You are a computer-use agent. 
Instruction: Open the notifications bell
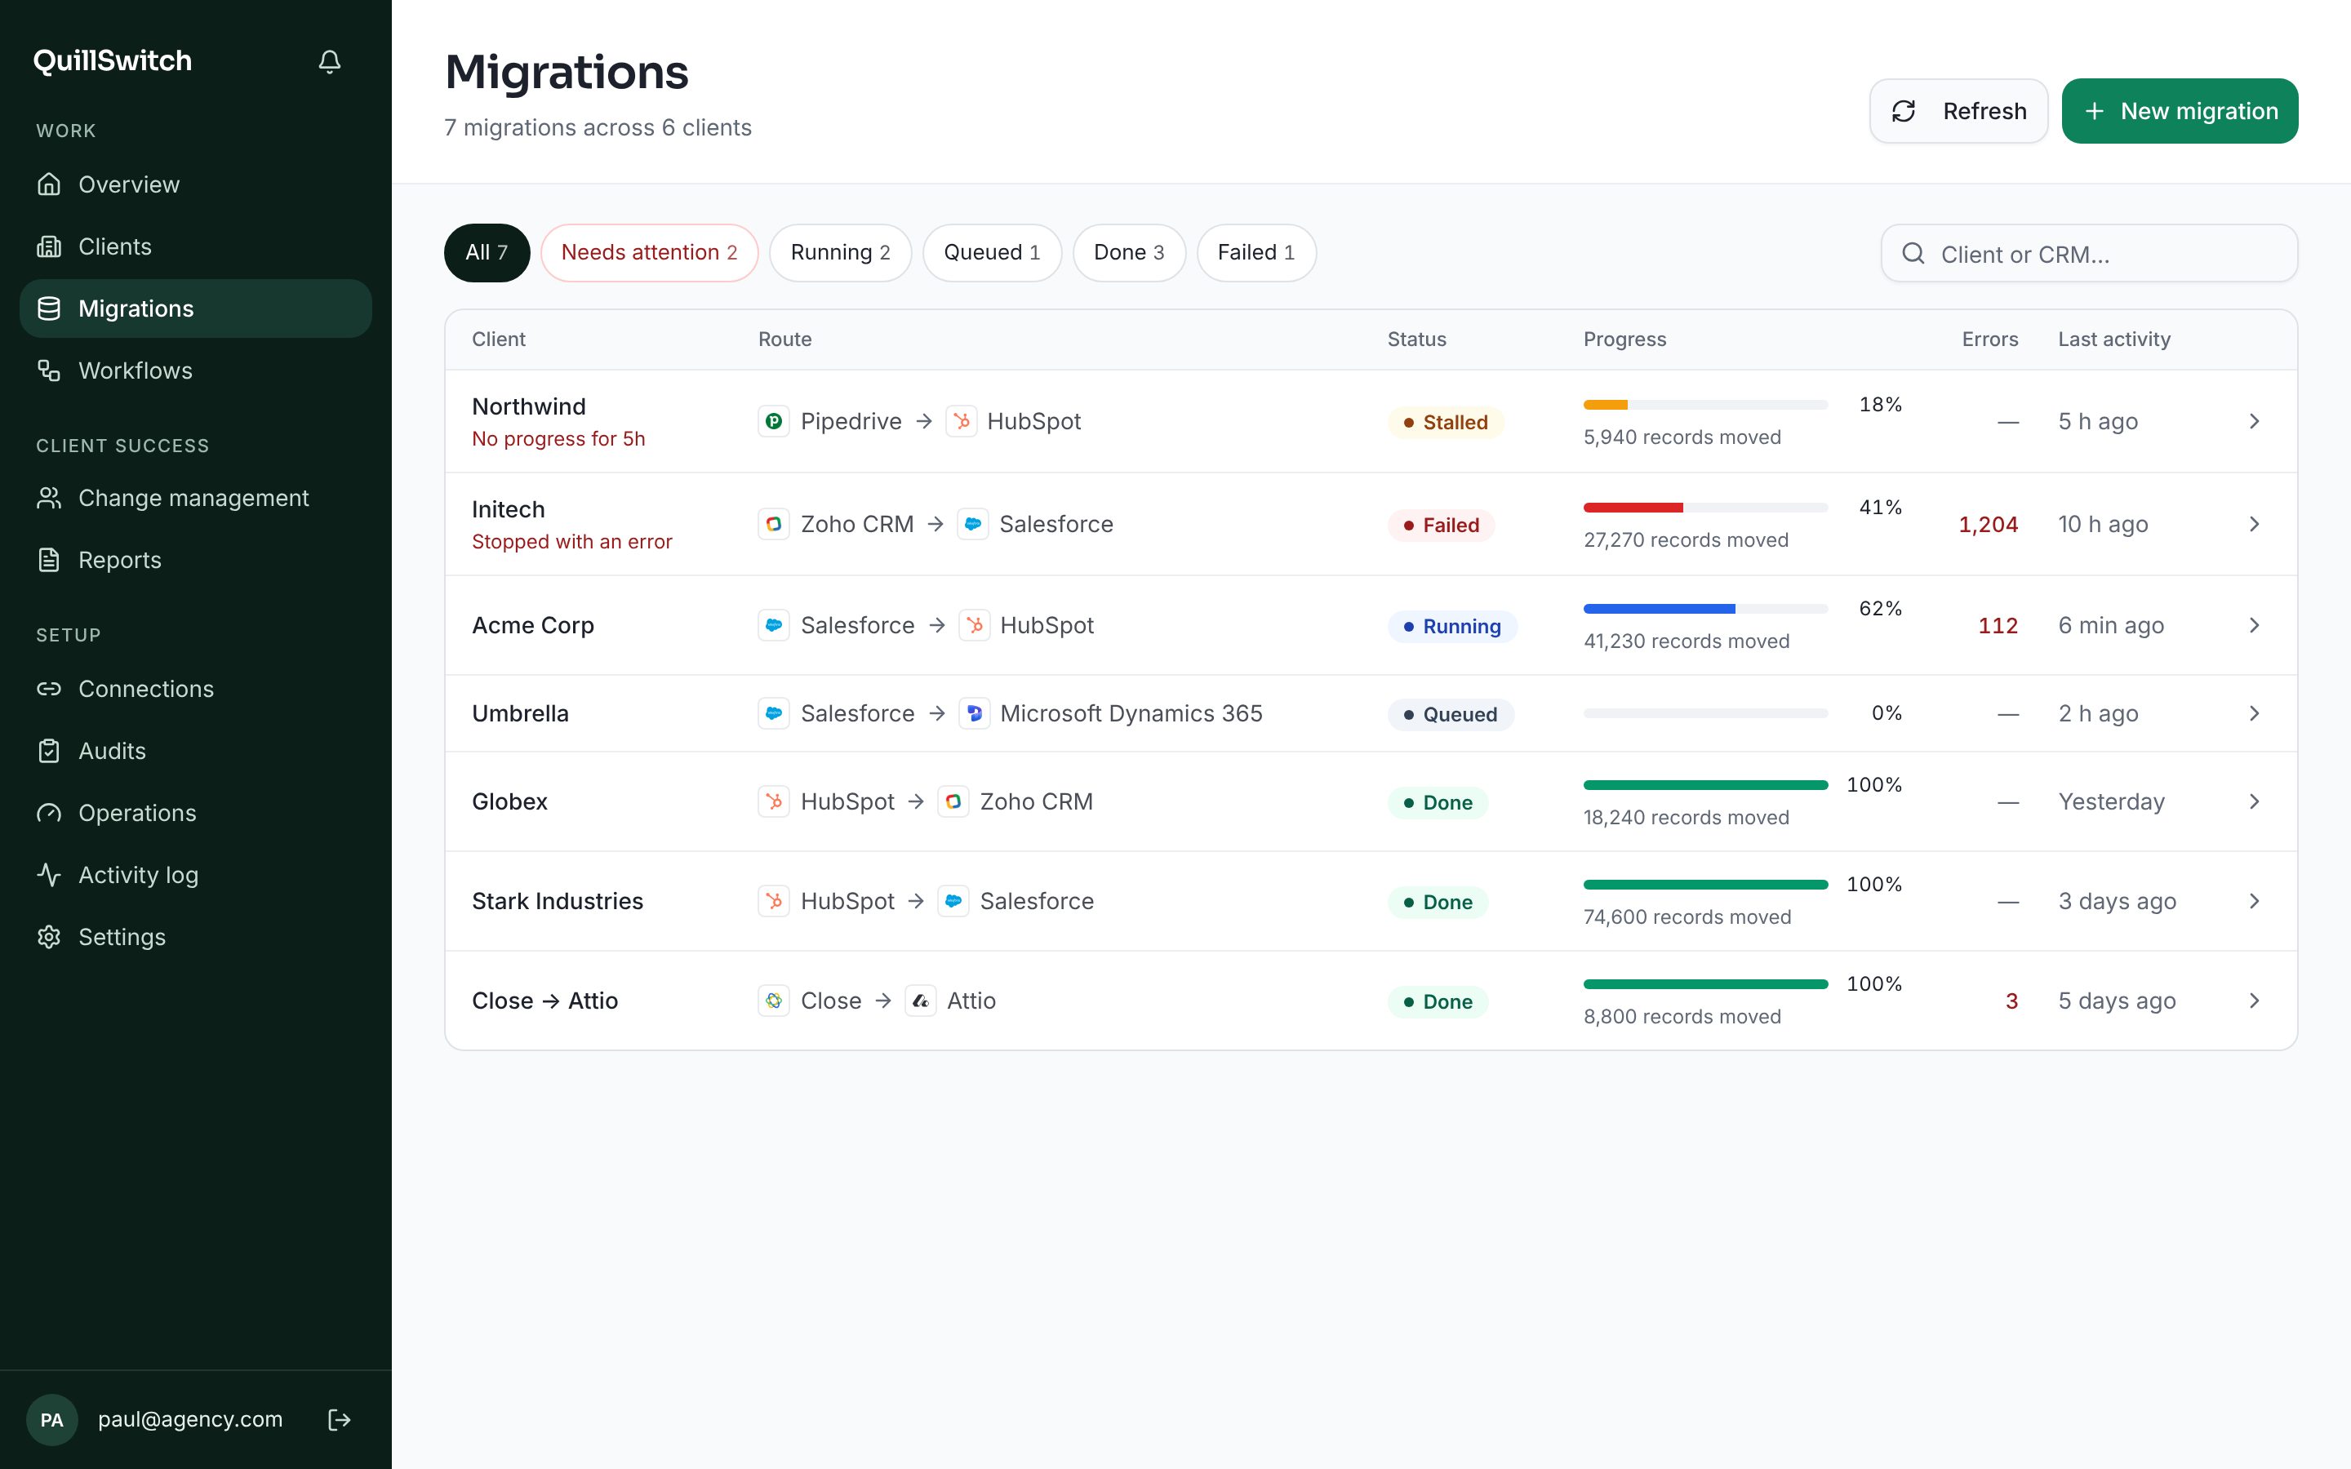329,62
